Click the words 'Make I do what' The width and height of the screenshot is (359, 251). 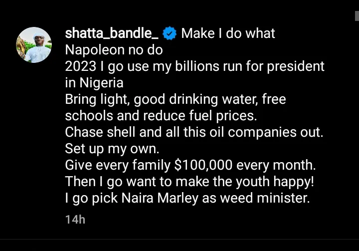228,34
